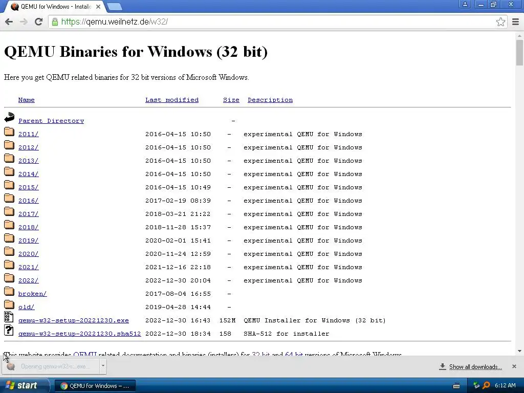Click the 6:12 AM taskbar clock
The width and height of the screenshot is (524, 393).
coord(505,386)
